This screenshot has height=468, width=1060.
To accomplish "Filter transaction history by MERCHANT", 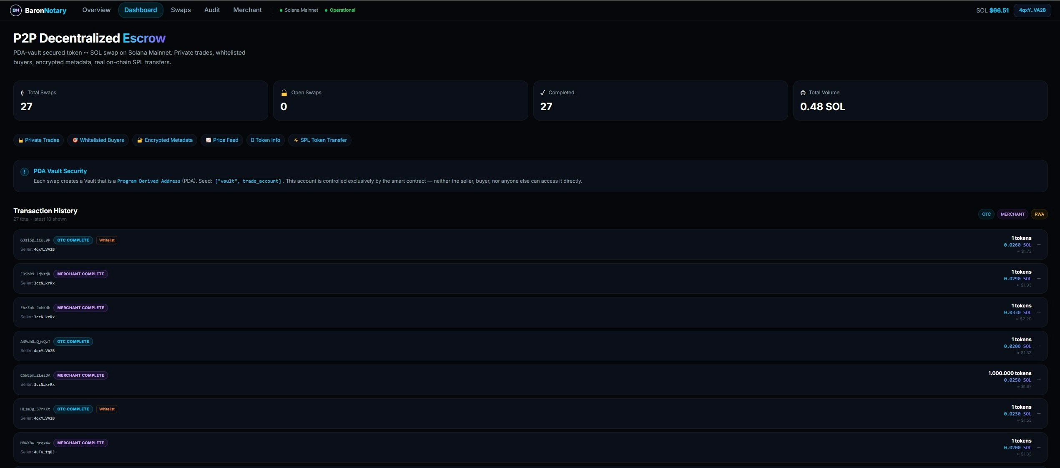I will pos(1012,214).
